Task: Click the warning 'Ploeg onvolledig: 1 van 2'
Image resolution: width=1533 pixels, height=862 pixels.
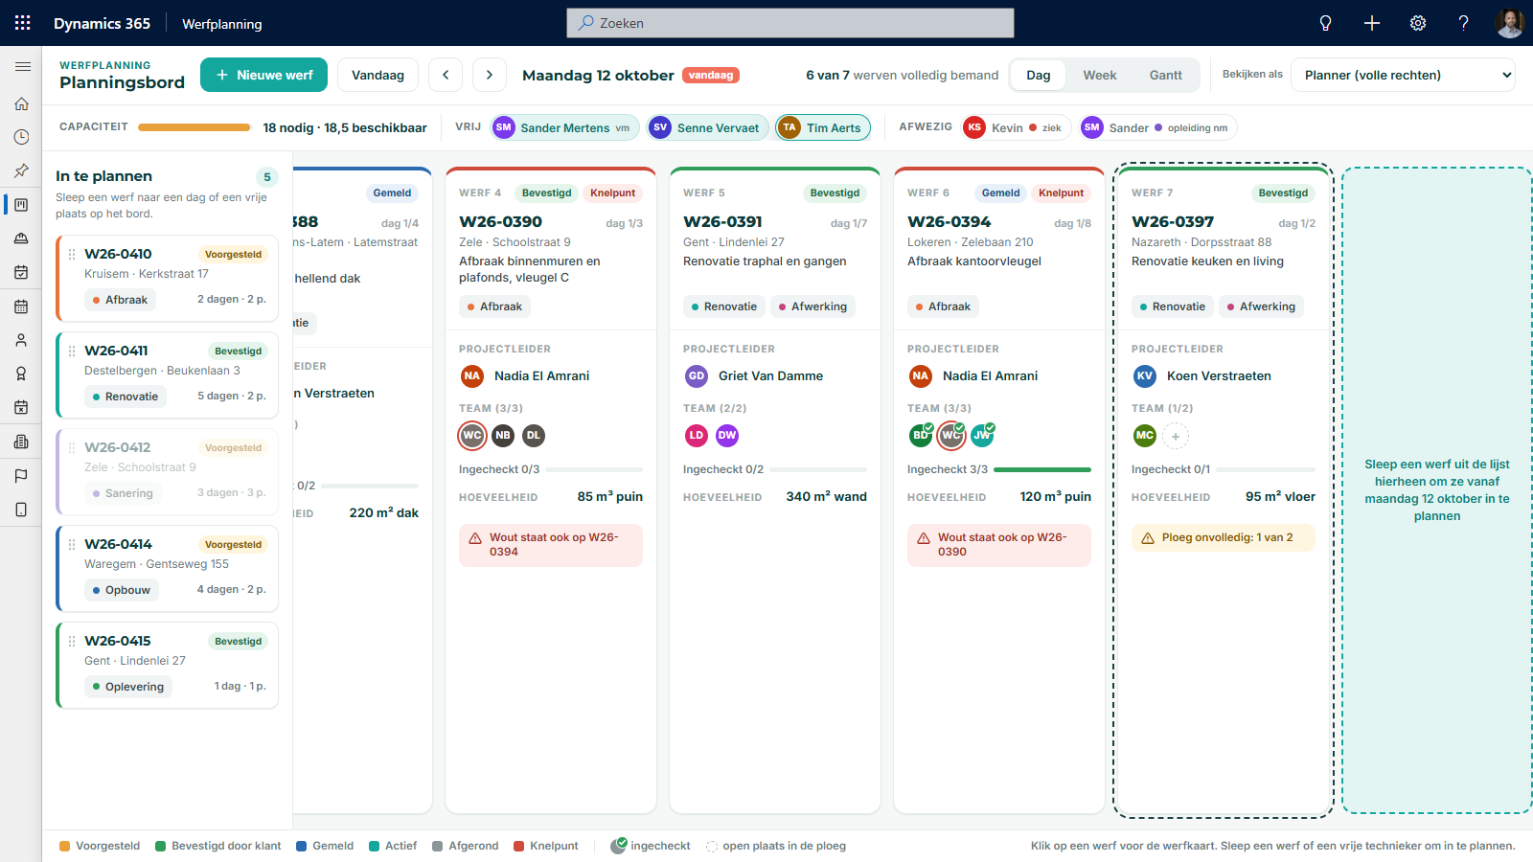Action: tap(1224, 537)
